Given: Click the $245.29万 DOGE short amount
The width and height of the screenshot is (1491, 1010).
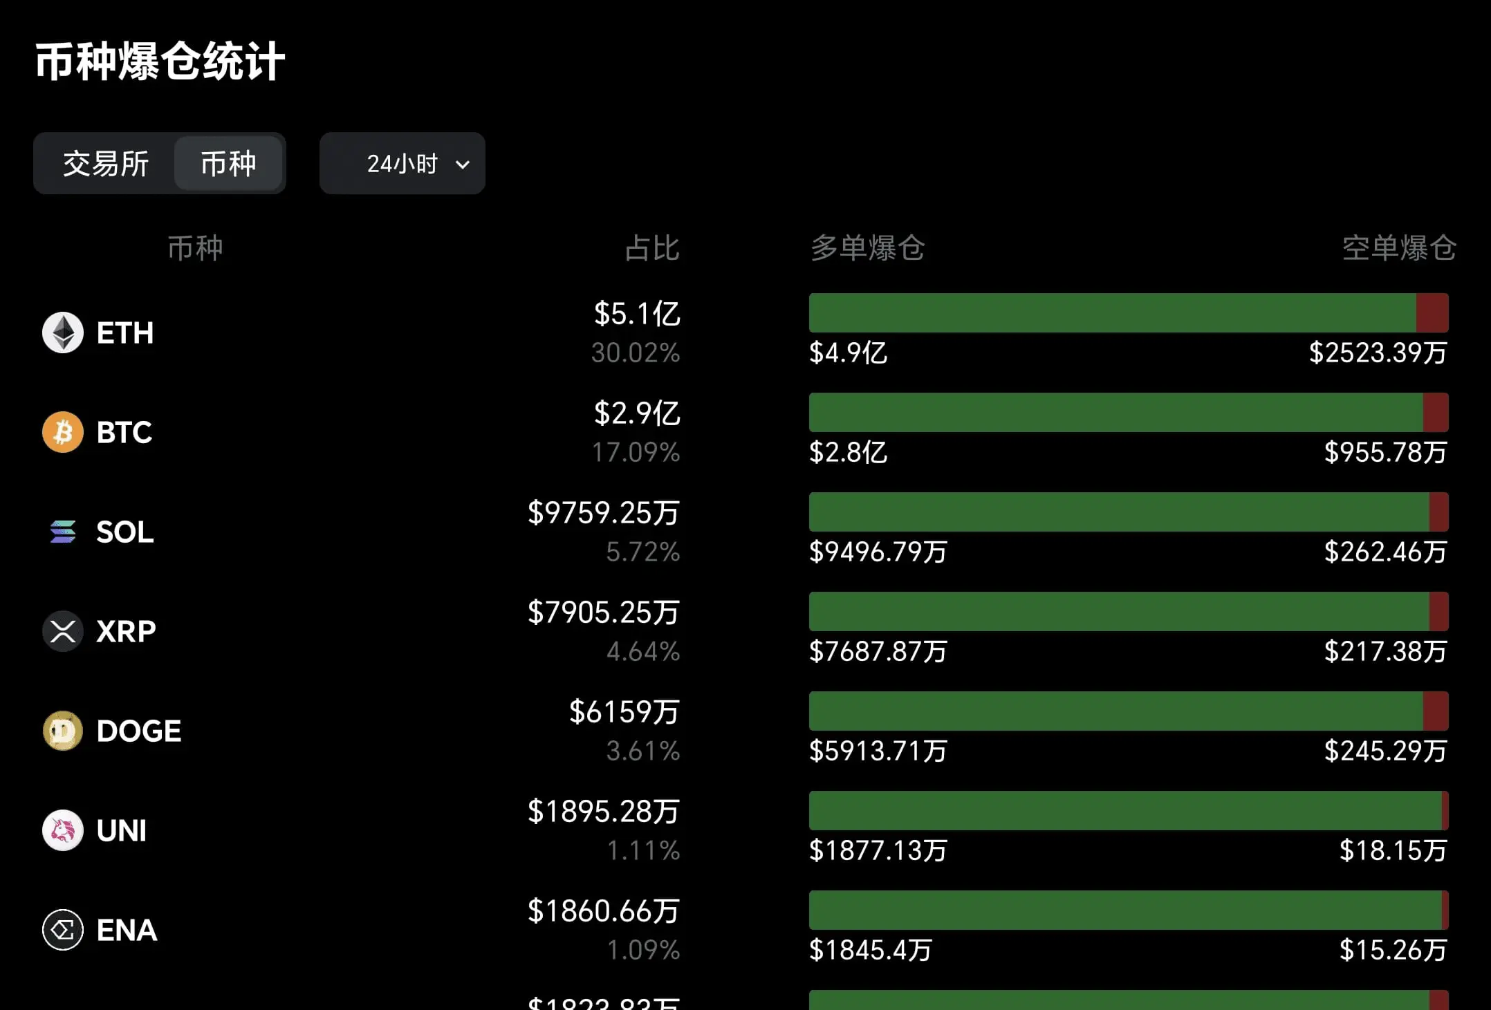Looking at the screenshot, I should click(x=1386, y=751).
